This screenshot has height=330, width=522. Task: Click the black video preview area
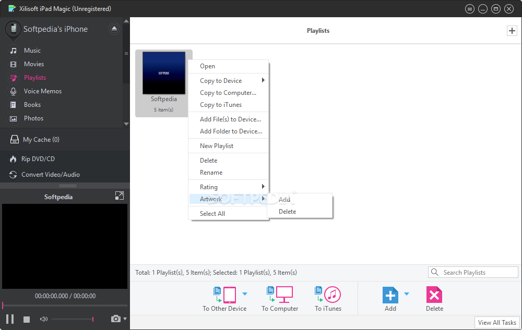point(65,246)
